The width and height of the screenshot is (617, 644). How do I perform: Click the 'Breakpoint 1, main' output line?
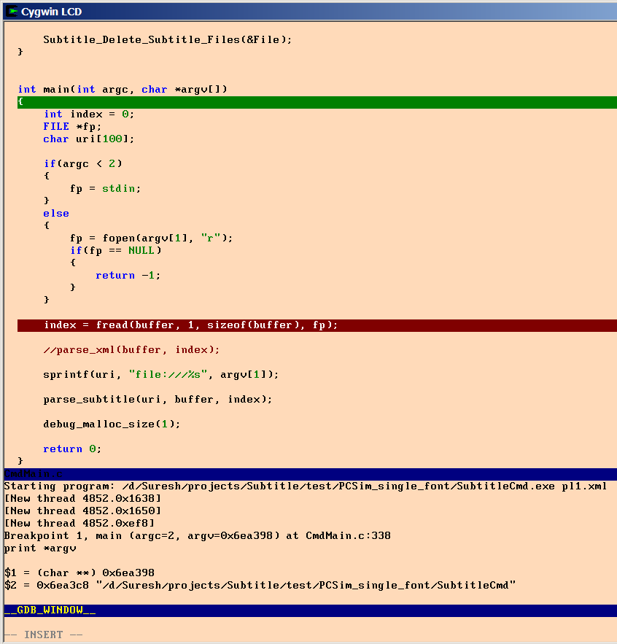197,535
